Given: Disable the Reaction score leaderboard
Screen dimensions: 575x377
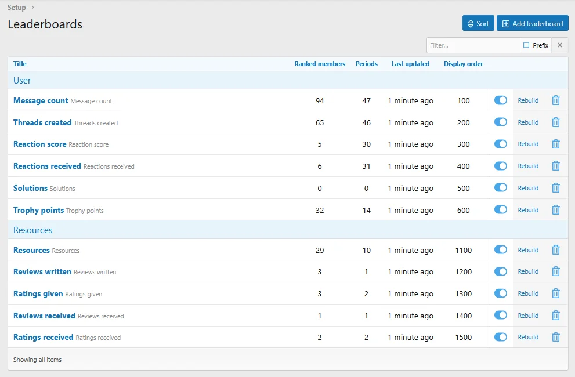Looking at the screenshot, I should tap(501, 144).
